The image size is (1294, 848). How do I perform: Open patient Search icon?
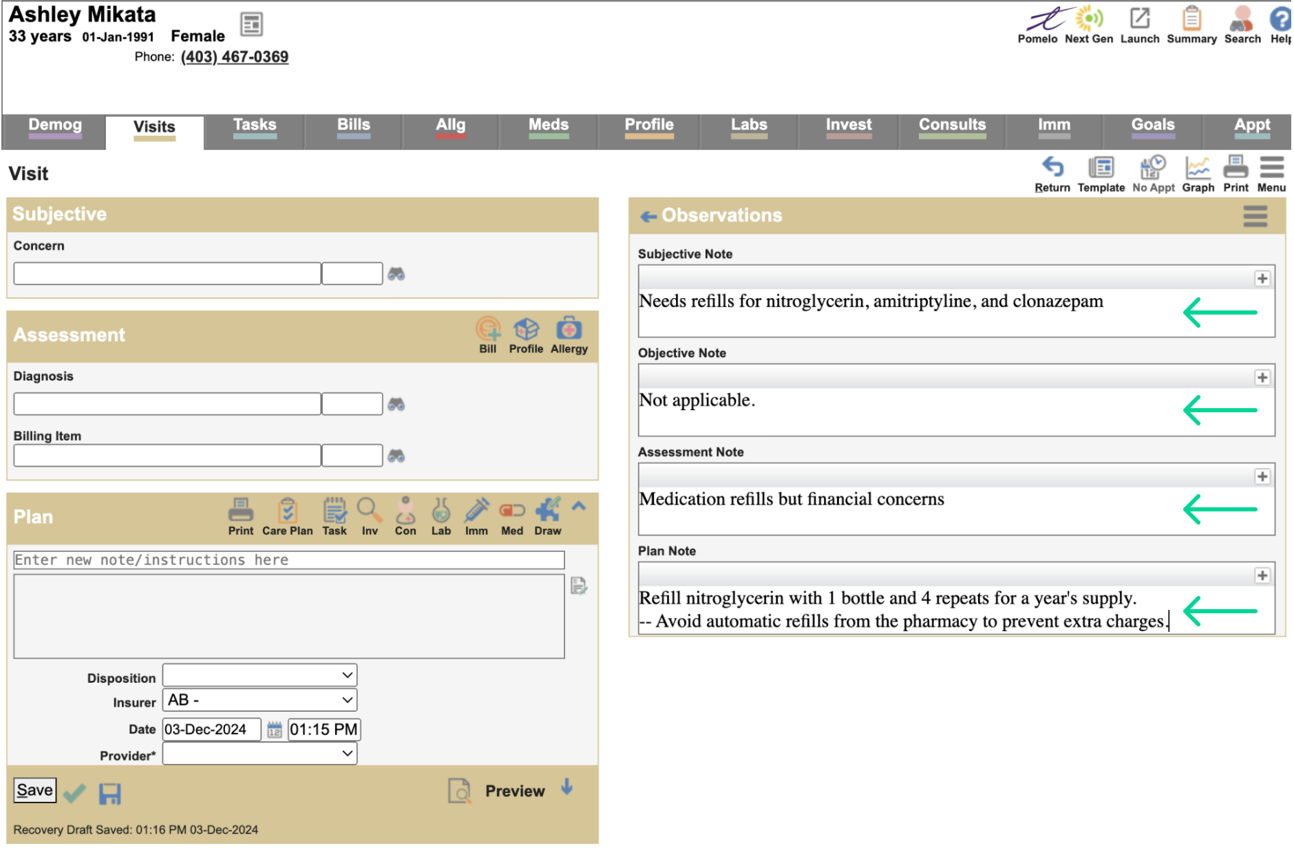1242,26
